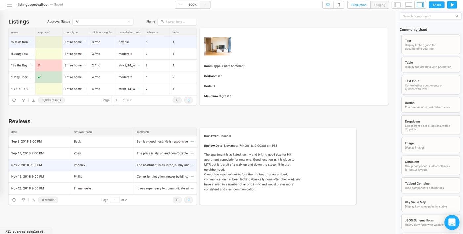This screenshot has height=234, width=463.
Task: Toggle the bottom panel visibility
Action: (x=409, y=5)
